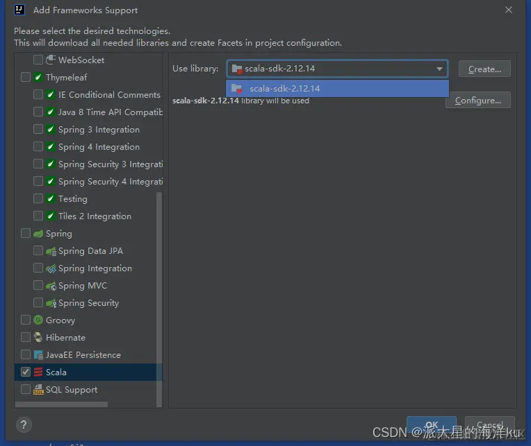Image resolution: width=531 pixels, height=446 pixels.
Task: Click the Spring MVC icon
Action: (x=51, y=286)
